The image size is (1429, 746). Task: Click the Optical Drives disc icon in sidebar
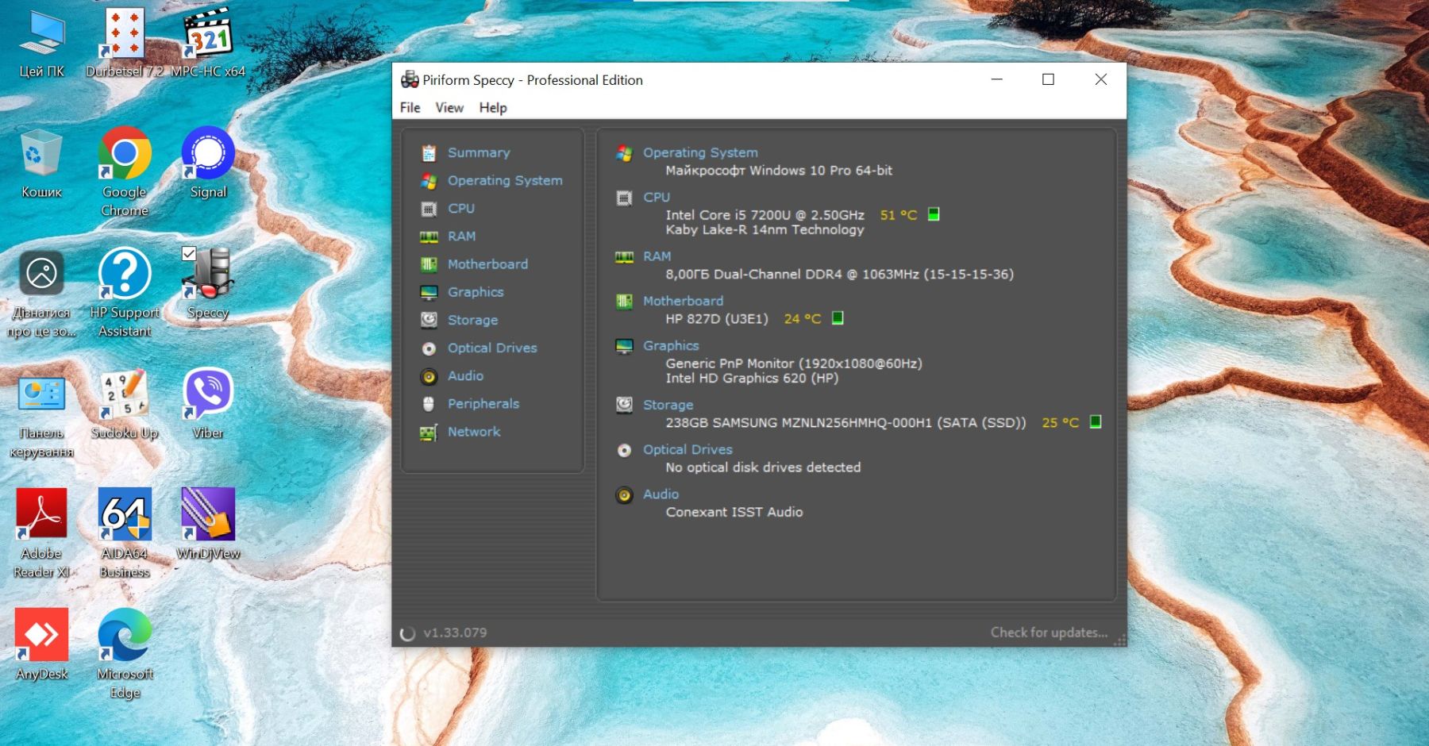pyautogui.click(x=429, y=348)
